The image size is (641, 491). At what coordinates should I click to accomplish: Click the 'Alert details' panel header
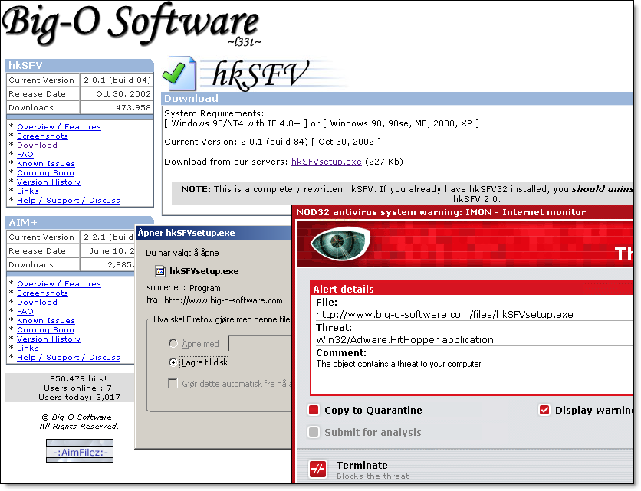pos(472,288)
